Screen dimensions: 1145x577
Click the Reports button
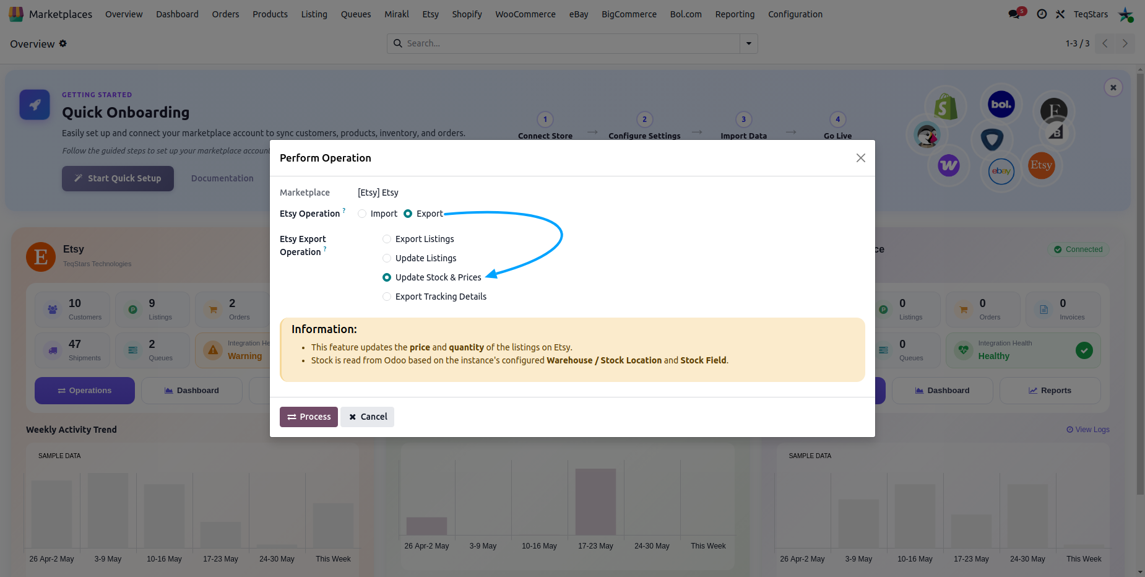pos(1050,391)
